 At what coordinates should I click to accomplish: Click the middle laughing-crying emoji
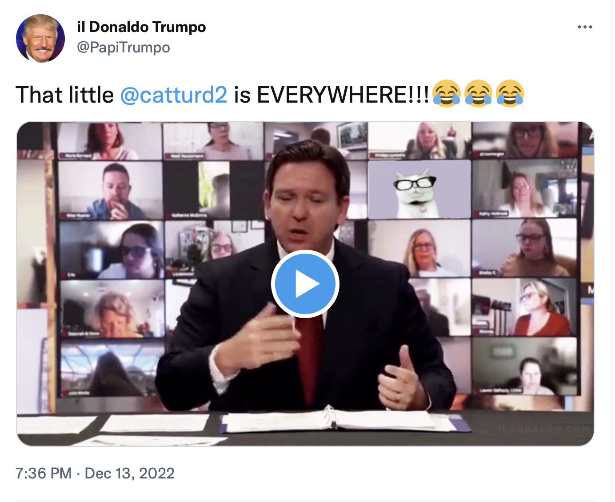click(479, 94)
